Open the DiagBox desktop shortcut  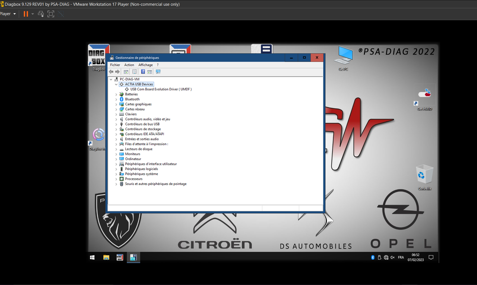click(99, 58)
